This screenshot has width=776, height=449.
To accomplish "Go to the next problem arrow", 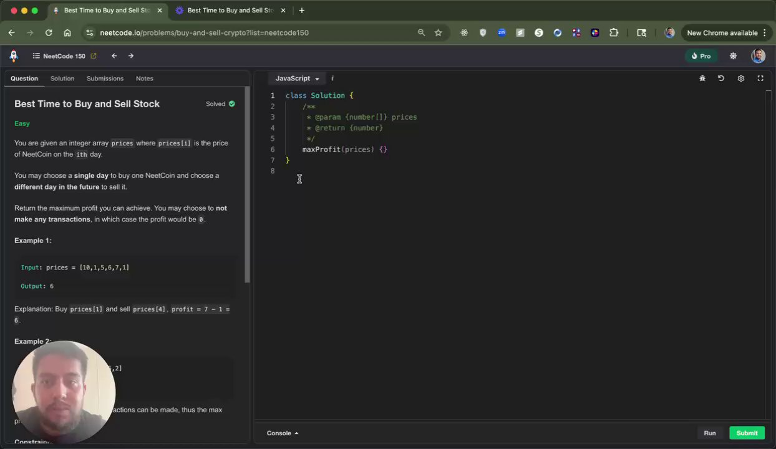I will 131,56.
